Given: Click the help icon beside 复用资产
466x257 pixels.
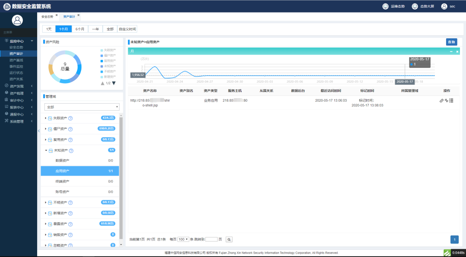Looking at the screenshot, I should (70, 139).
